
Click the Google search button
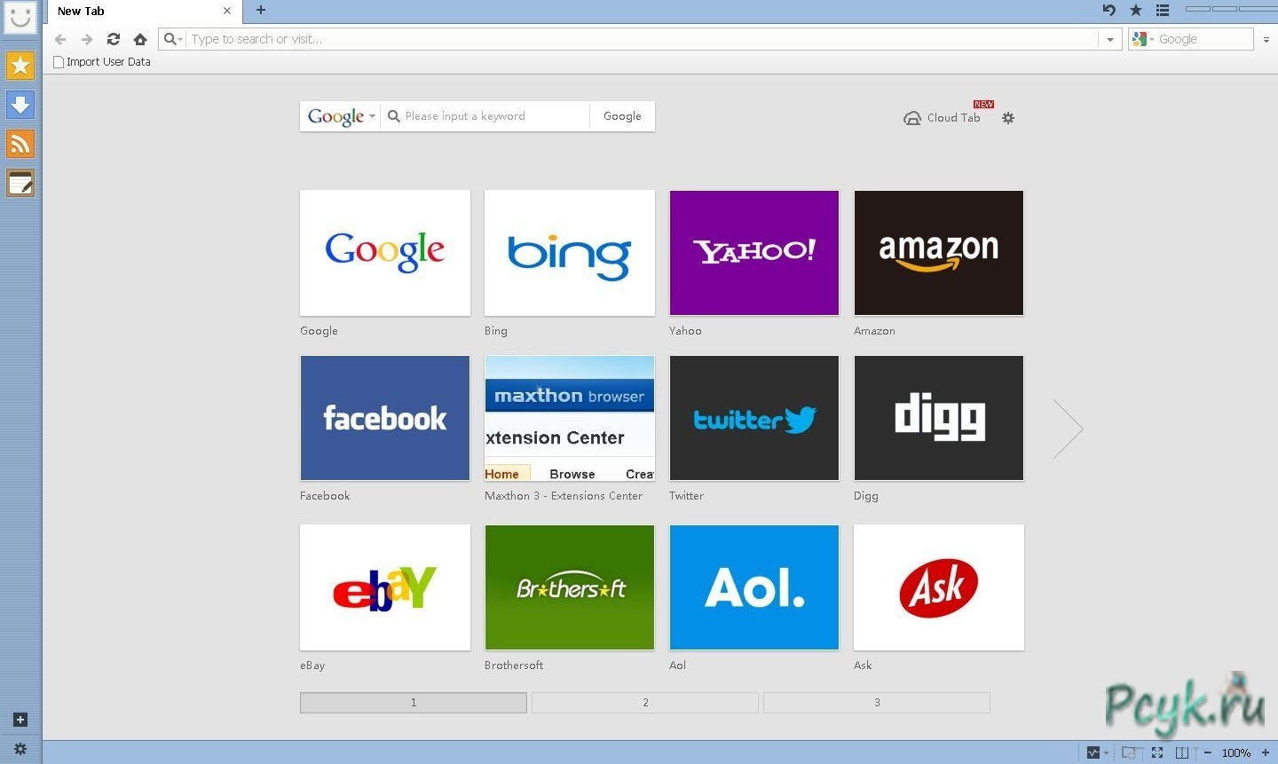click(x=622, y=116)
